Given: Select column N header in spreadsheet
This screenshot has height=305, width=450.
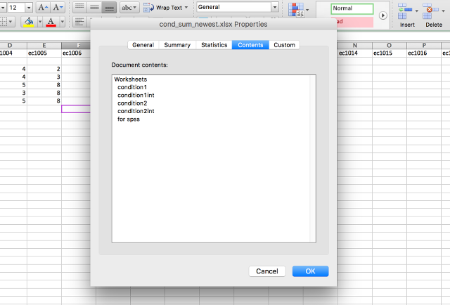Looking at the screenshot, I should (355, 46).
